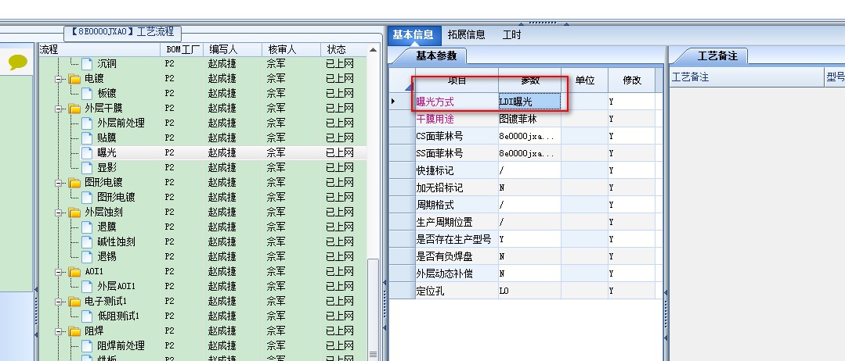
Task: Click the 贴膜 document icon
Action: point(87,138)
